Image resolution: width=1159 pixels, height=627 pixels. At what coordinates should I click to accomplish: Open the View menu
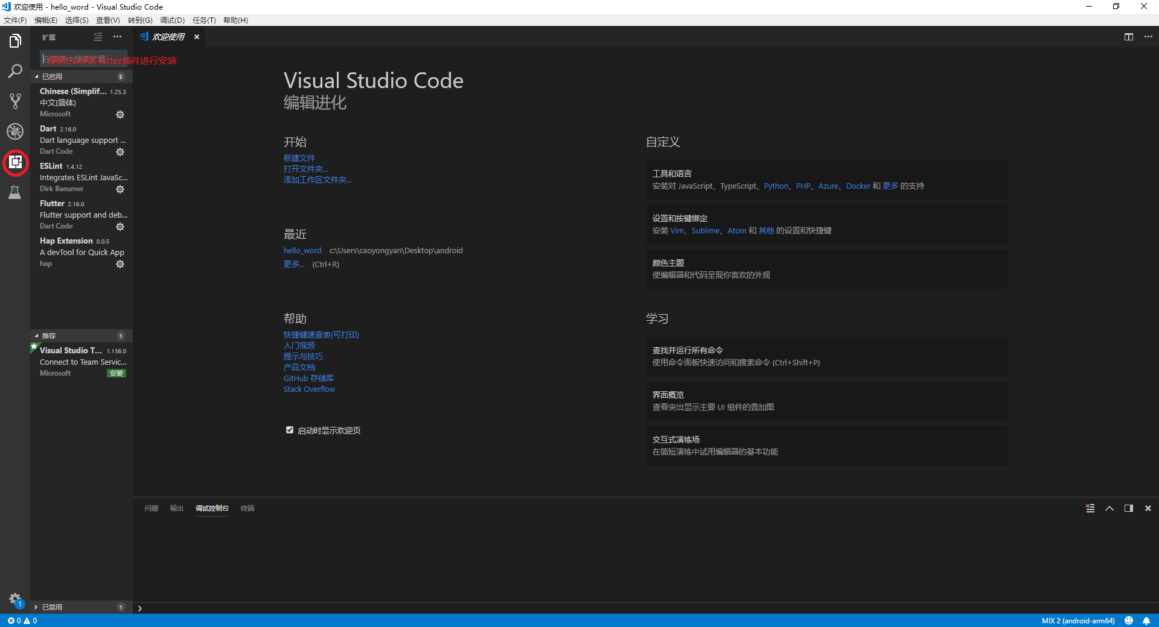click(x=108, y=20)
